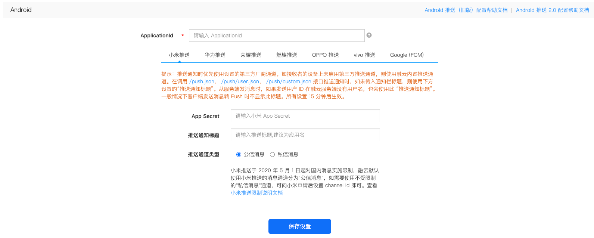Click the /push/user.json link in the hint
Viewport: 594px width, 238px height.
click(240, 81)
